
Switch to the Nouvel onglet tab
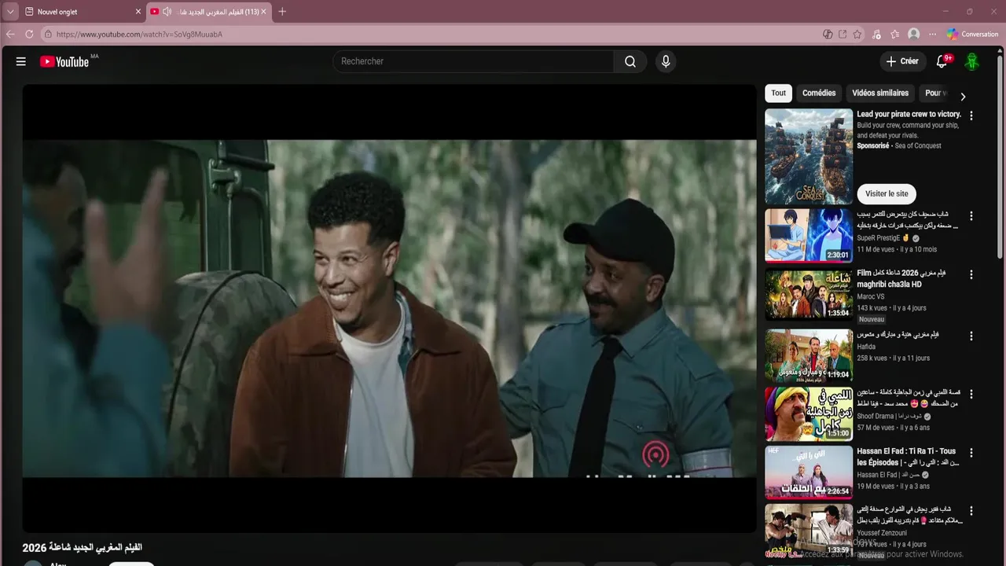tap(83, 12)
